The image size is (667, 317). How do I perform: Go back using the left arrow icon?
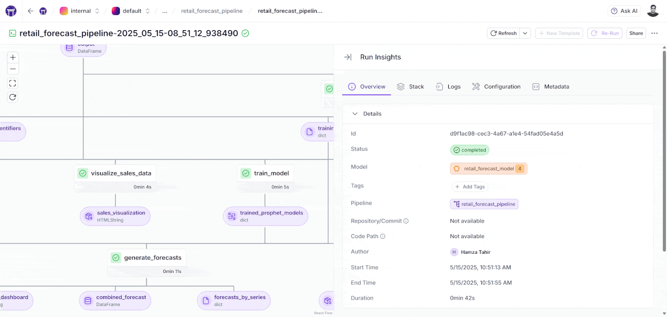31,11
